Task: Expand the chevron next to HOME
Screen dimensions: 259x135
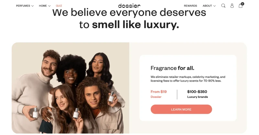Action: 49,6
